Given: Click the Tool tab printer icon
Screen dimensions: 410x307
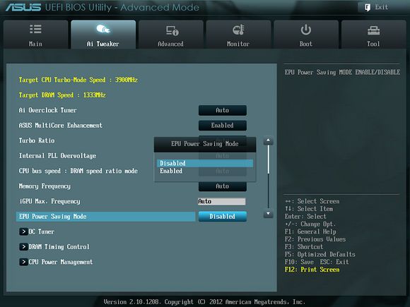Looking at the screenshot, I should click(x=374, y=31).
